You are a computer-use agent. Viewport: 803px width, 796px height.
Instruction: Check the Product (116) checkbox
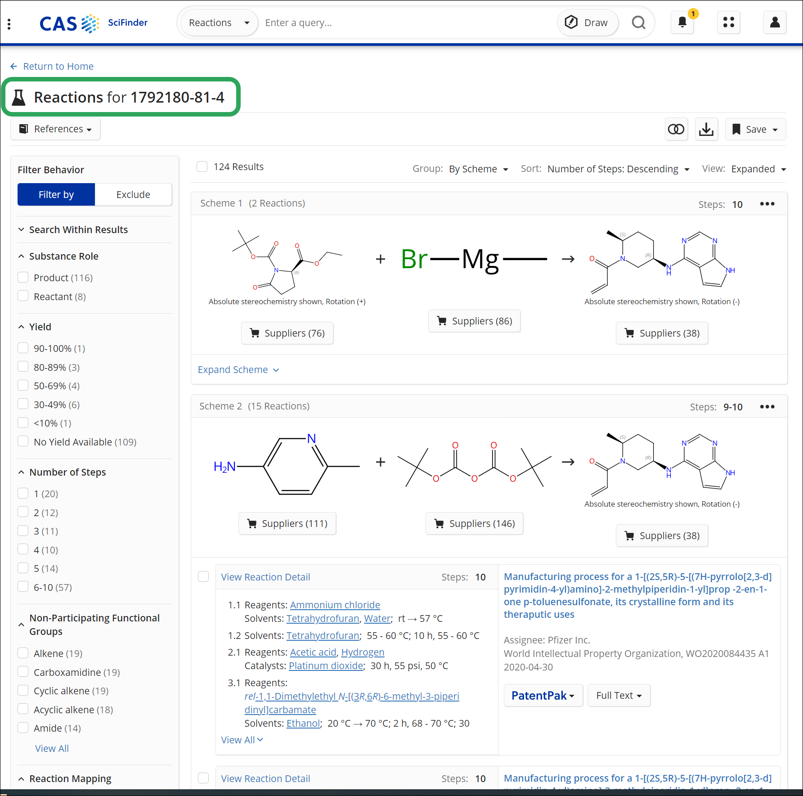tap(23, 277)
